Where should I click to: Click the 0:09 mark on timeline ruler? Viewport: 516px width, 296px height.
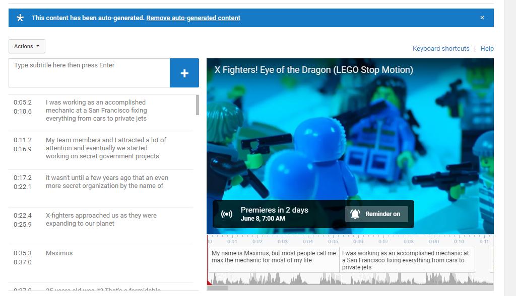click(x=434, y=241)
